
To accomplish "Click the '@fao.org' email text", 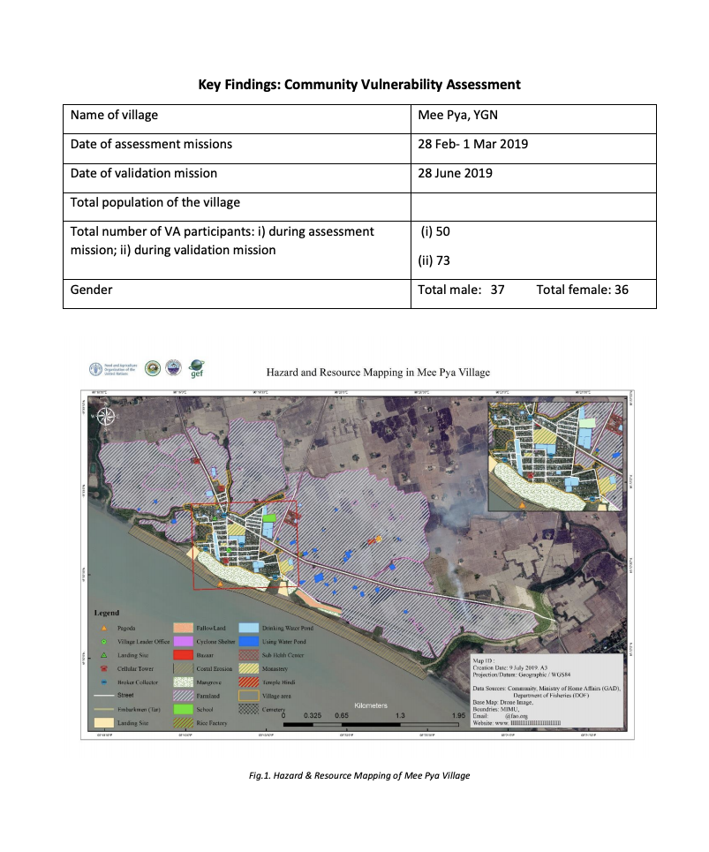I will click(517, 716).
